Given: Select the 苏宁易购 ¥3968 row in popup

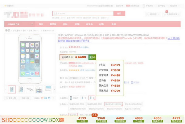Looking at the screenshot, I should click(x=110, y=70).
